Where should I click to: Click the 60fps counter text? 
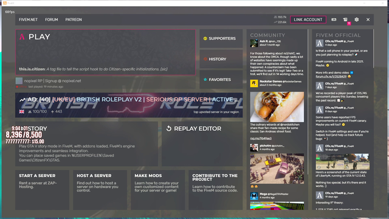[10, 12]
